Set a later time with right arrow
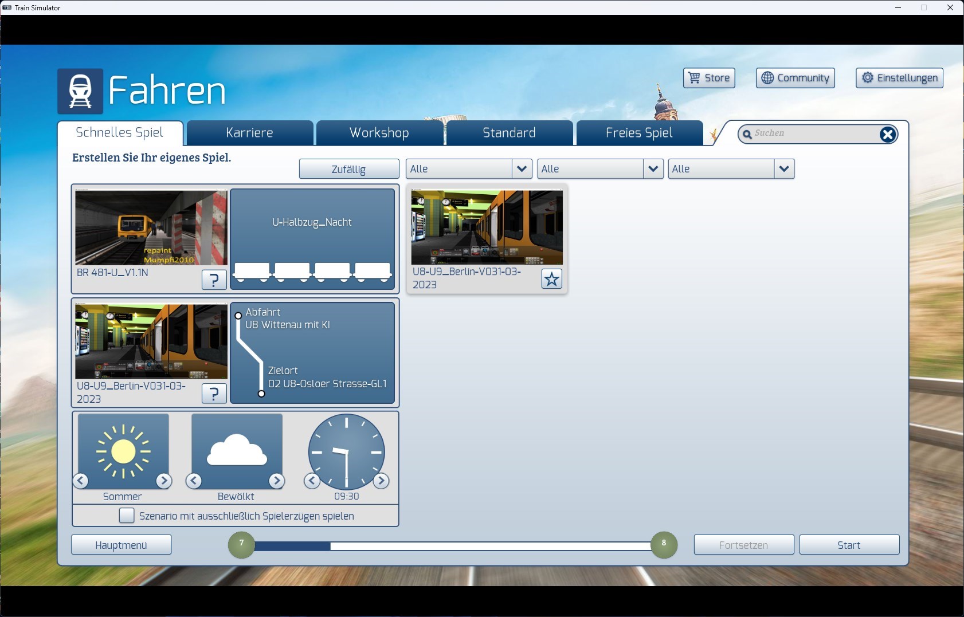Image resolution: width=964 pixels, height=617 pixels. point(381,481)
